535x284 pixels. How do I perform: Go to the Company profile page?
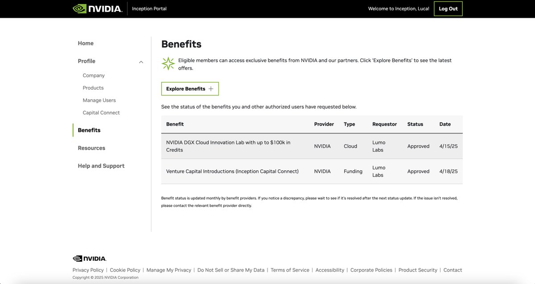point(94,75)
